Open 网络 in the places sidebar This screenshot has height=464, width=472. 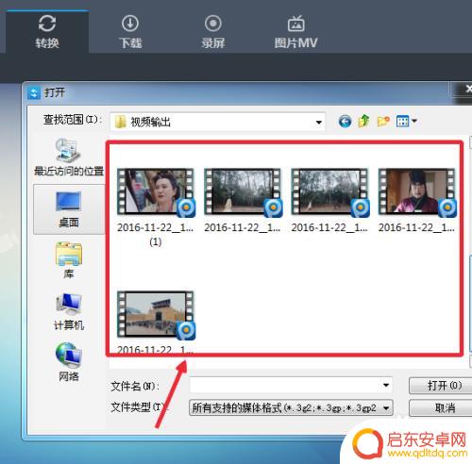[x=69, y=362]
